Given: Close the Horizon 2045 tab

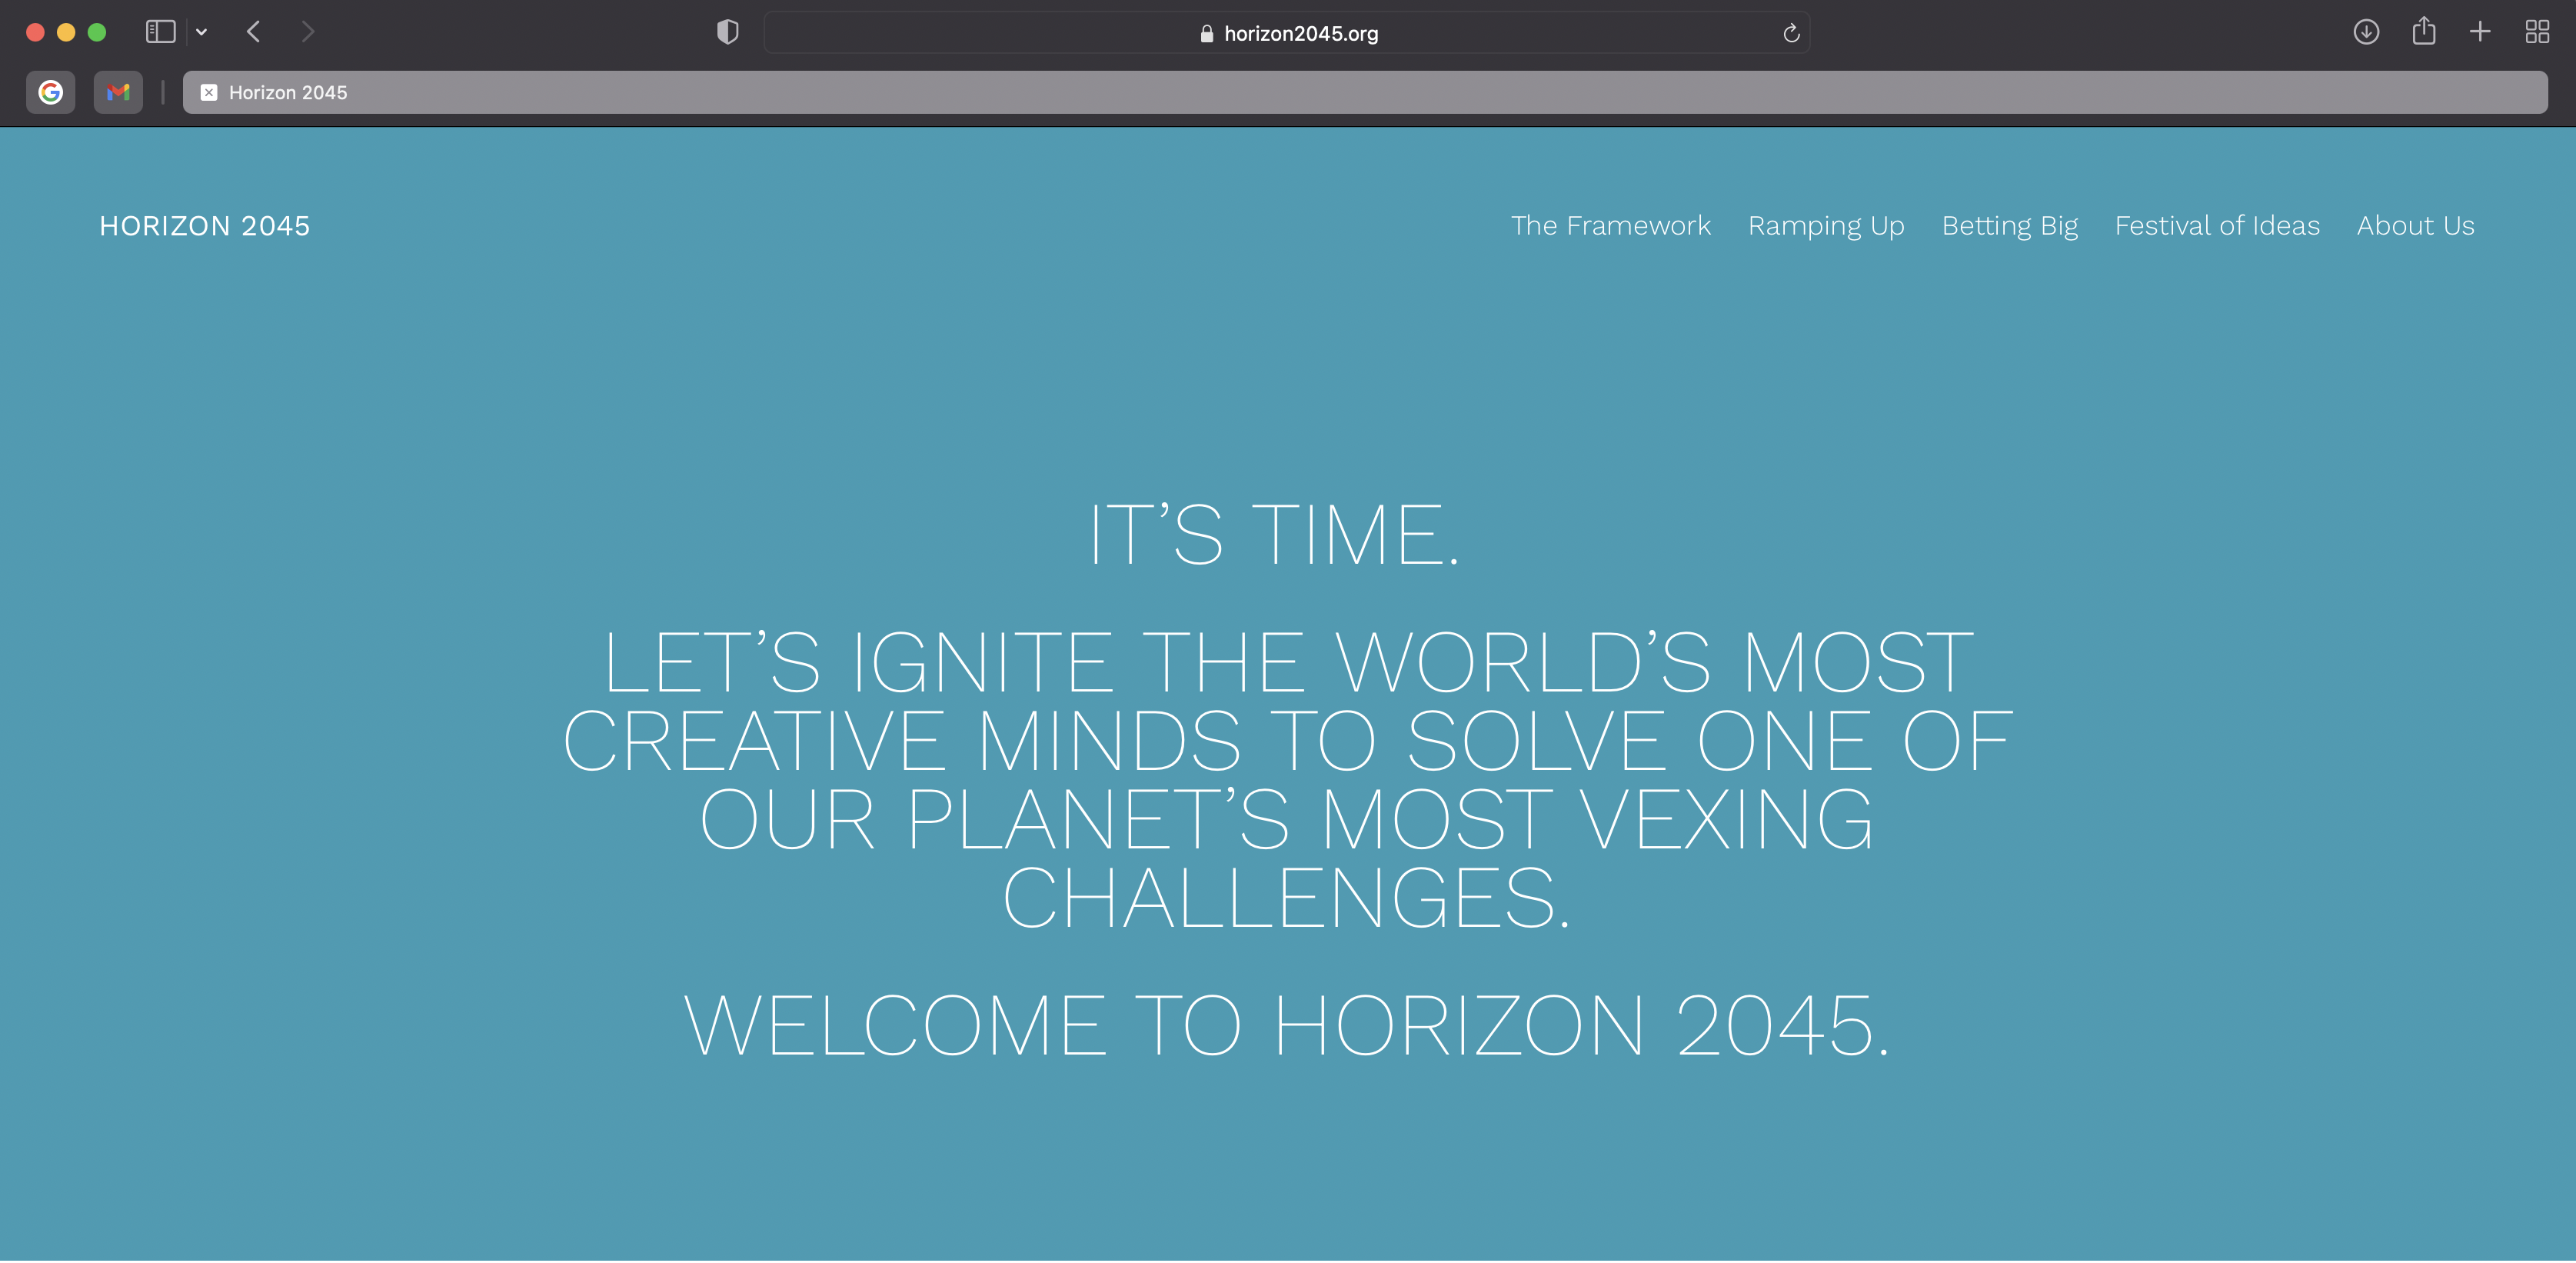Looking at the screenshot, I should click(209, 92).
